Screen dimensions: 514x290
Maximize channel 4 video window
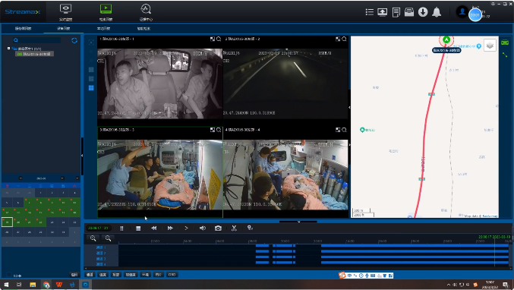338,130
